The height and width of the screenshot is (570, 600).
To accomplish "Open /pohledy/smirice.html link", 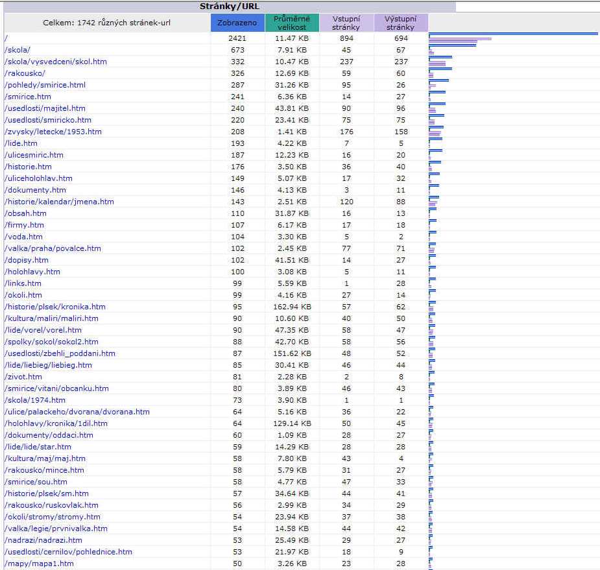I will pyautogui.click(x=45, y=85).
